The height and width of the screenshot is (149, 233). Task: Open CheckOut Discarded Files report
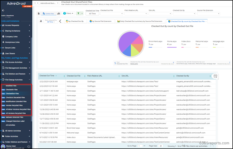pos(15,97)
